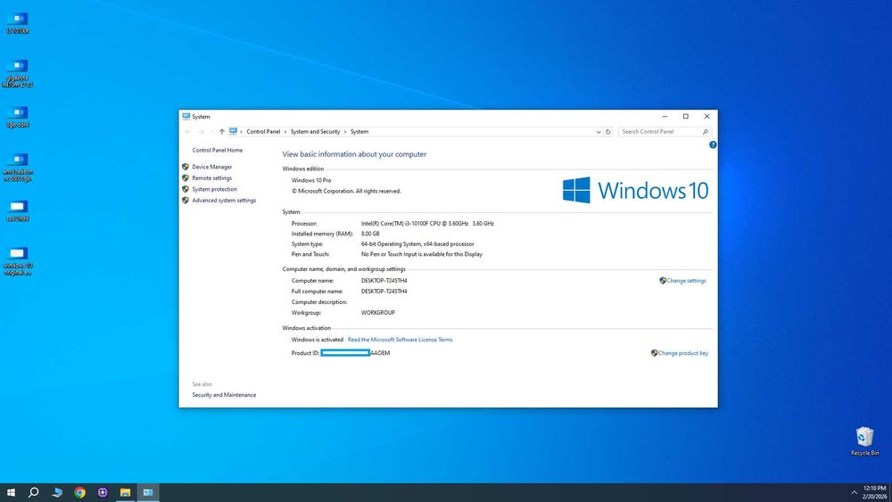
Task: Minimize the System window
Action: click(665, 117)
